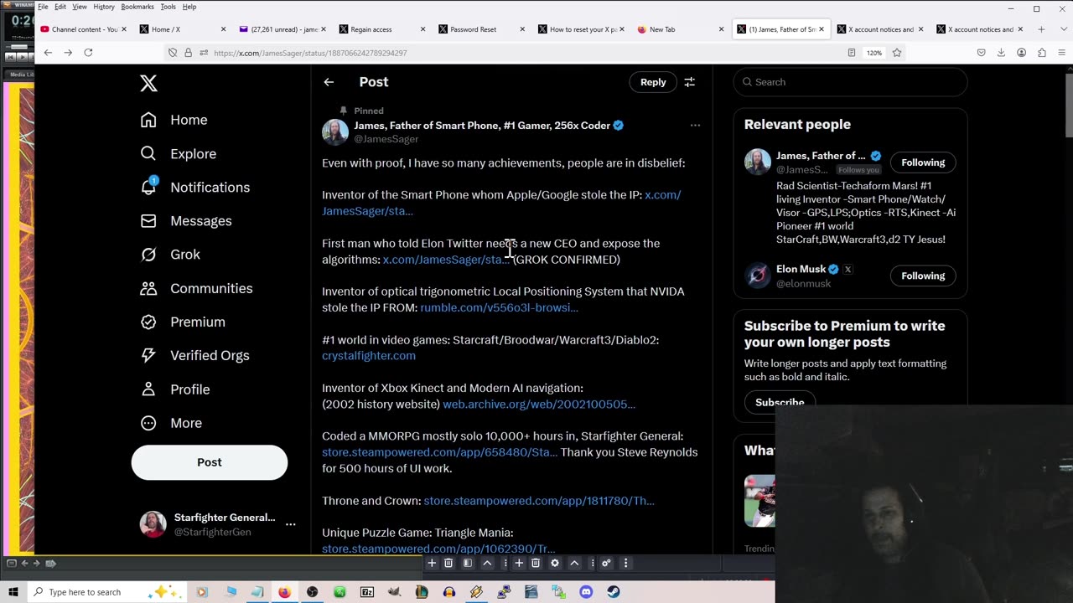The image size is (1073, 603).
Task: Open Firefox from the Windows taskbar
Action: (x=285, y=592)
